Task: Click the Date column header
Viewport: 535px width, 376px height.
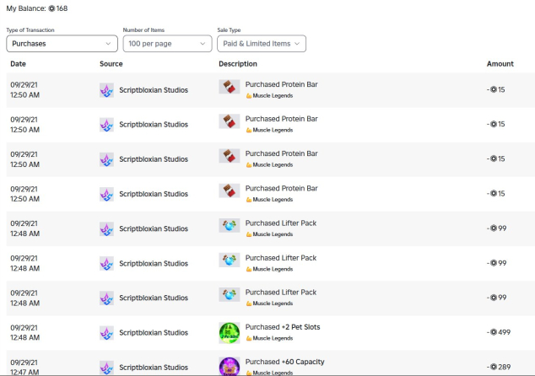Action: coord(18,64)
